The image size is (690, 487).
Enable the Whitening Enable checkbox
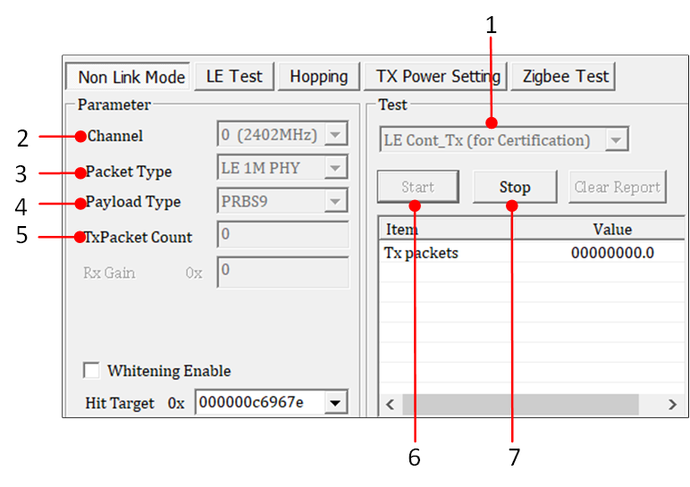coord(91,371)
